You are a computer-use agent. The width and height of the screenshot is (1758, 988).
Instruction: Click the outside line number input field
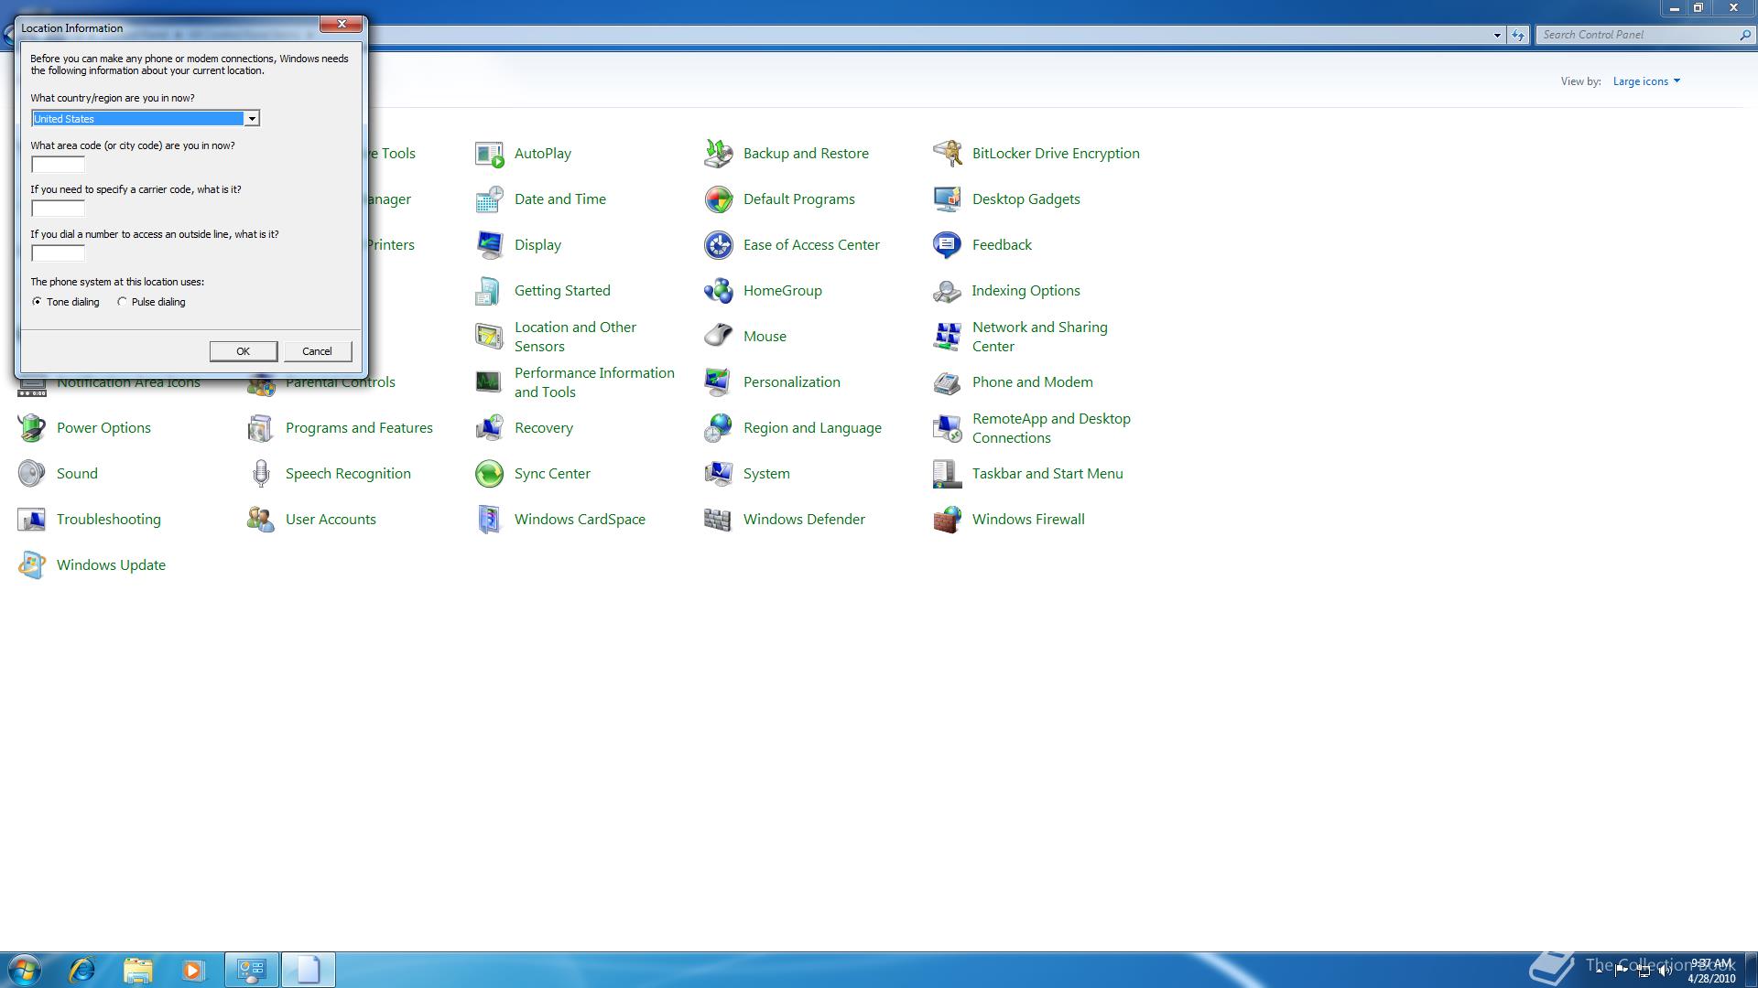coord(58,253)
